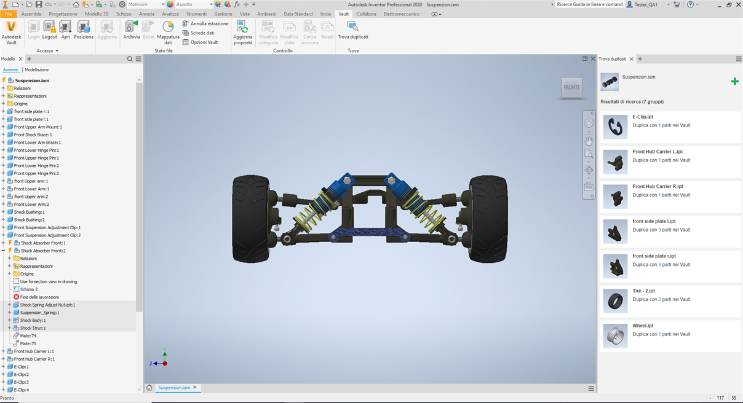Open the Autodesk Vault button
The width and height of the screenshot is (743, 403).
point(11,32)
